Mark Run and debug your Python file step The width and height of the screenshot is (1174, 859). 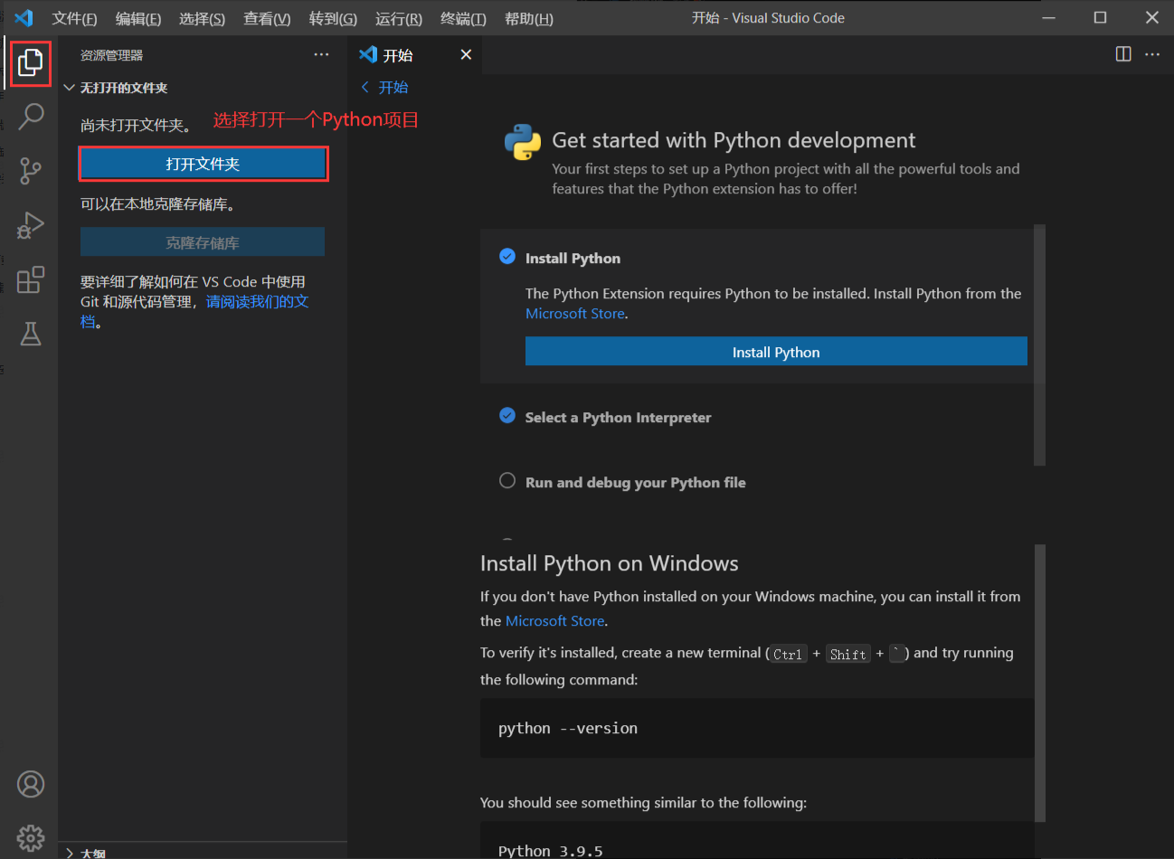(507, 481)
